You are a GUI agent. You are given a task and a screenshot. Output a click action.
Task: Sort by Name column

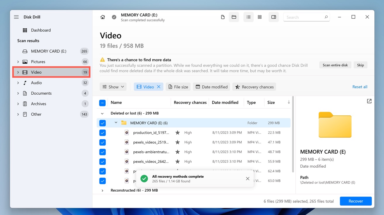116,103
